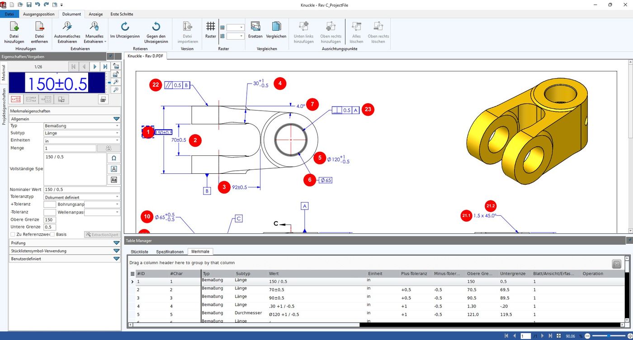Activate the 'Raster' grid tool
633x340 pixels.
[x=210, y=32]
